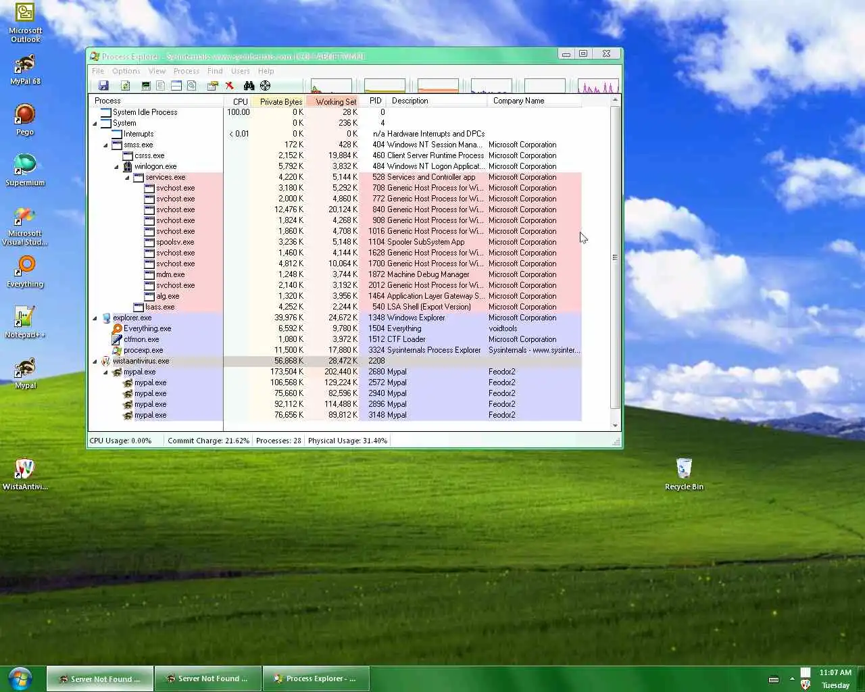865x692 pixels.
Task: Click the magenta spiky mini graph in toolbar
Action: [x=598, y=86]
